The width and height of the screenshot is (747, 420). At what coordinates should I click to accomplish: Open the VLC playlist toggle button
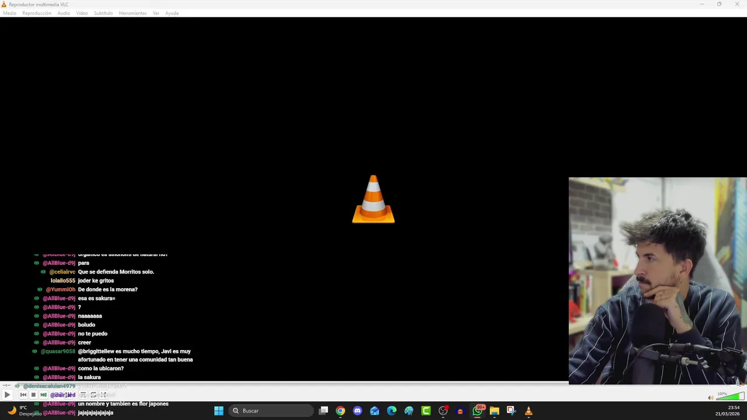click(83, 395)
